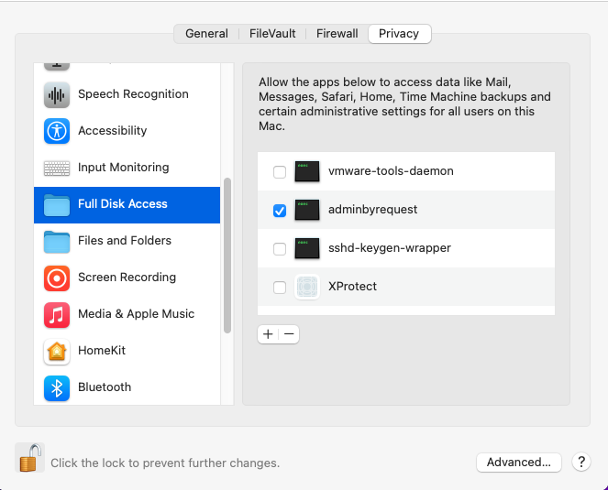Select Screen Recording category

(127, 278)
